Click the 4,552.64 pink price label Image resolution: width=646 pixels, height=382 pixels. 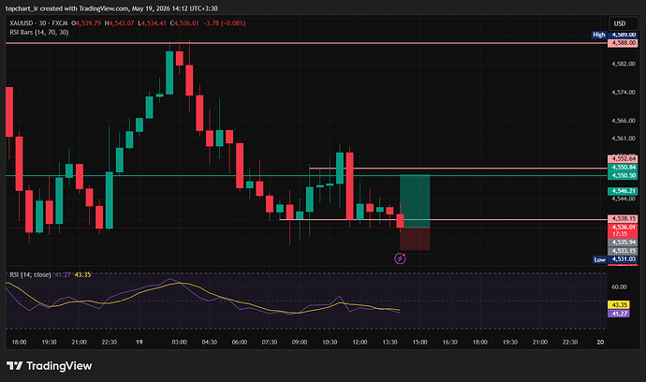click(622, 158)
